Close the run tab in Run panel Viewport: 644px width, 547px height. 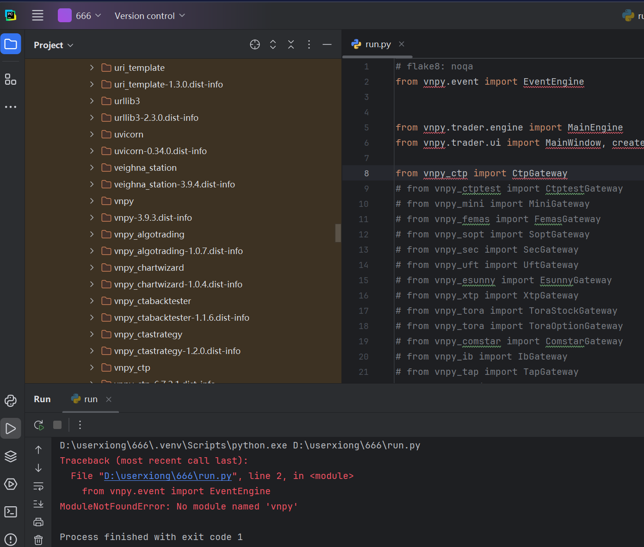(109, 399)
